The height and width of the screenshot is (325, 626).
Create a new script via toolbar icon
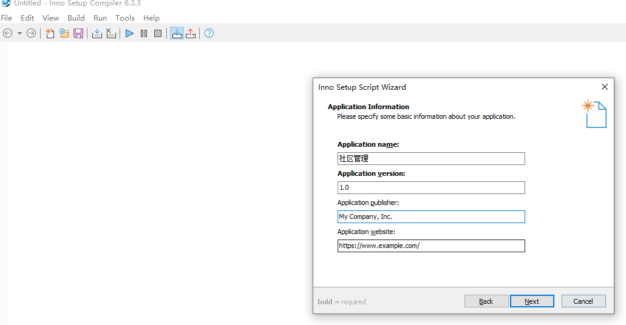click(x=50, y=33)
